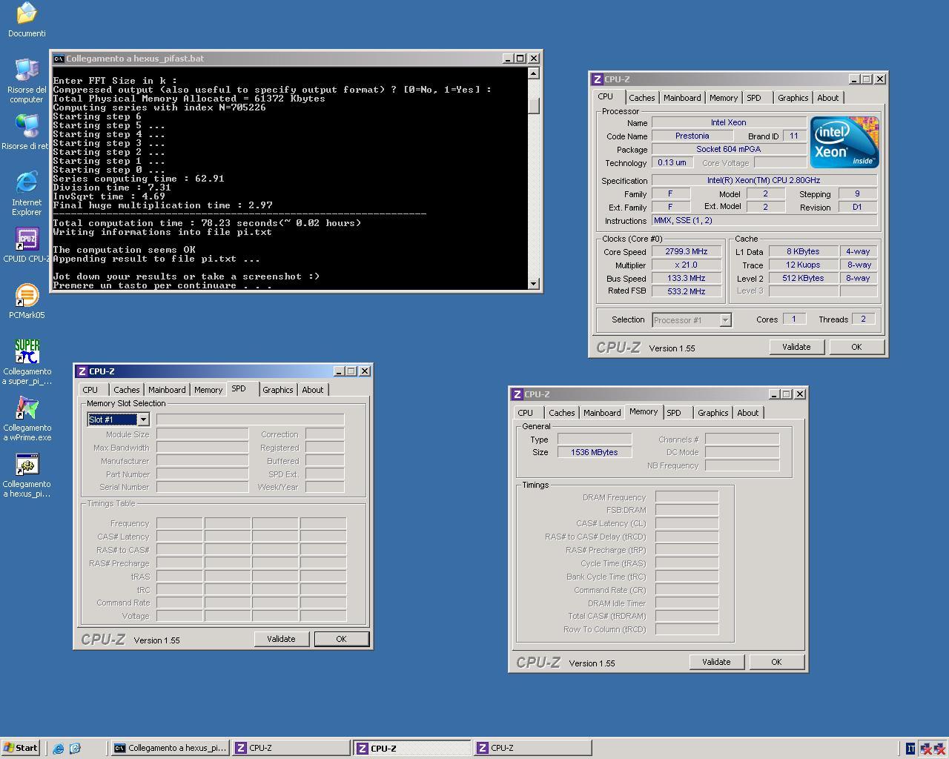Click the Threads count value 2

click(863, 319)
